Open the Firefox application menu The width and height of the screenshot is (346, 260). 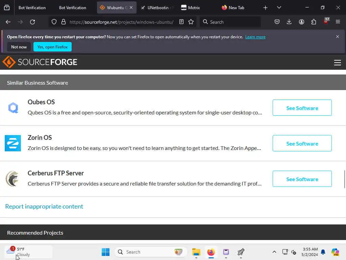tap(338, 22)
